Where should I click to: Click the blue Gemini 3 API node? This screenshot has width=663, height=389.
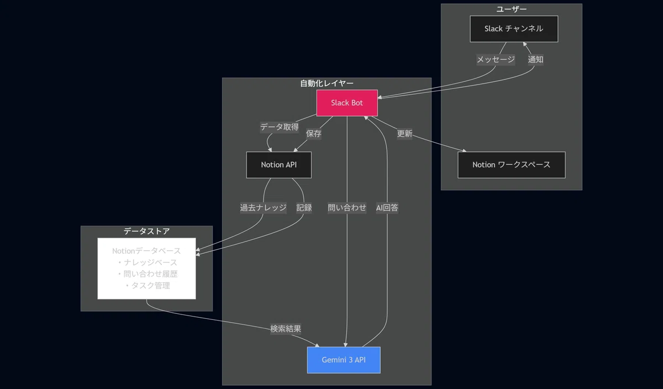[344, 360]
